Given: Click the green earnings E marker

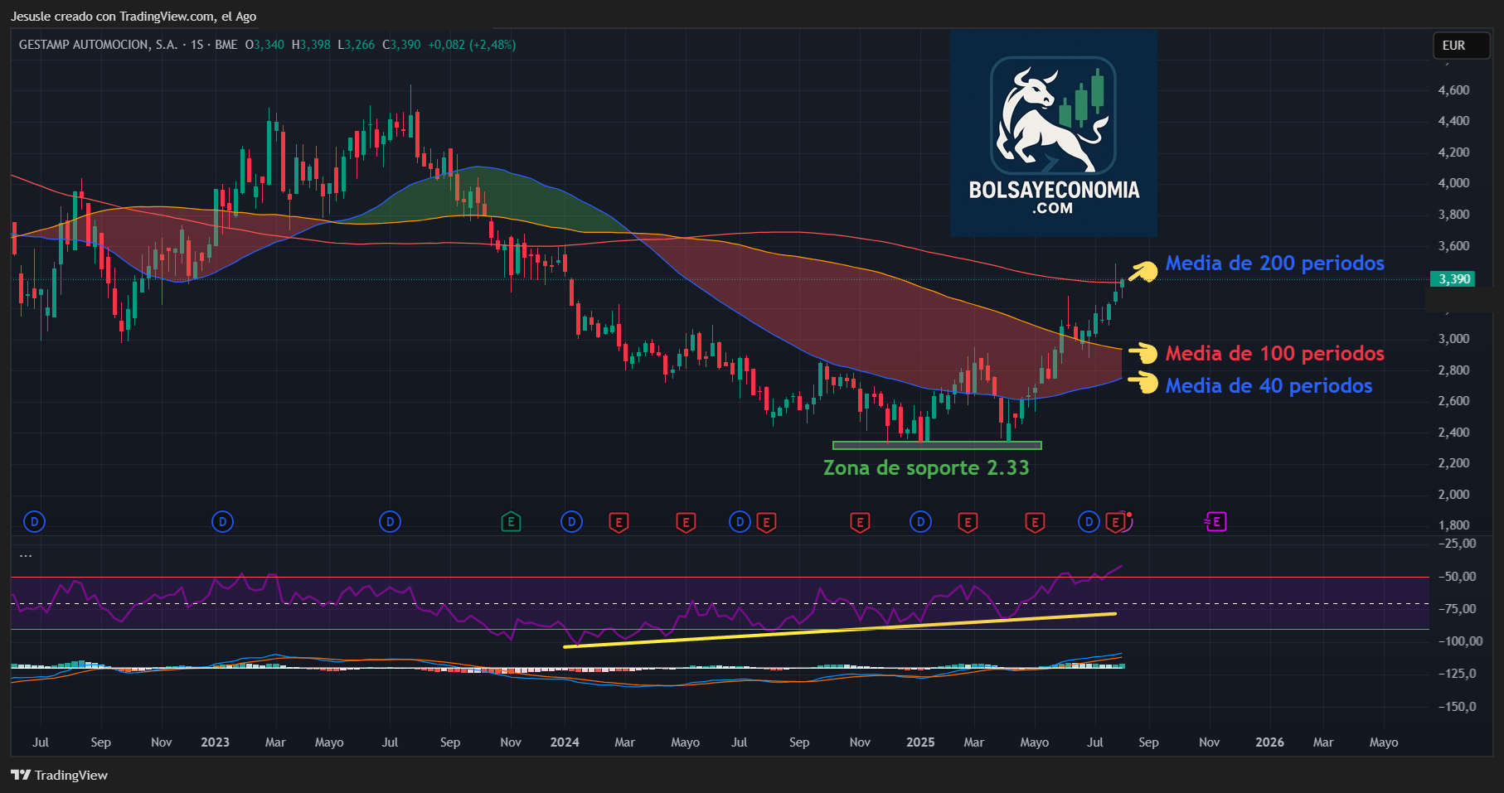Looking at the screenshot, I should click(x=511, y=522).
